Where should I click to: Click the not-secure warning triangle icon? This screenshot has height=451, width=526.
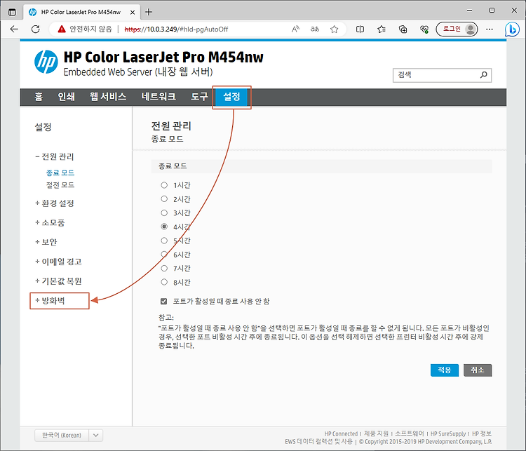(x=62, y=29)
